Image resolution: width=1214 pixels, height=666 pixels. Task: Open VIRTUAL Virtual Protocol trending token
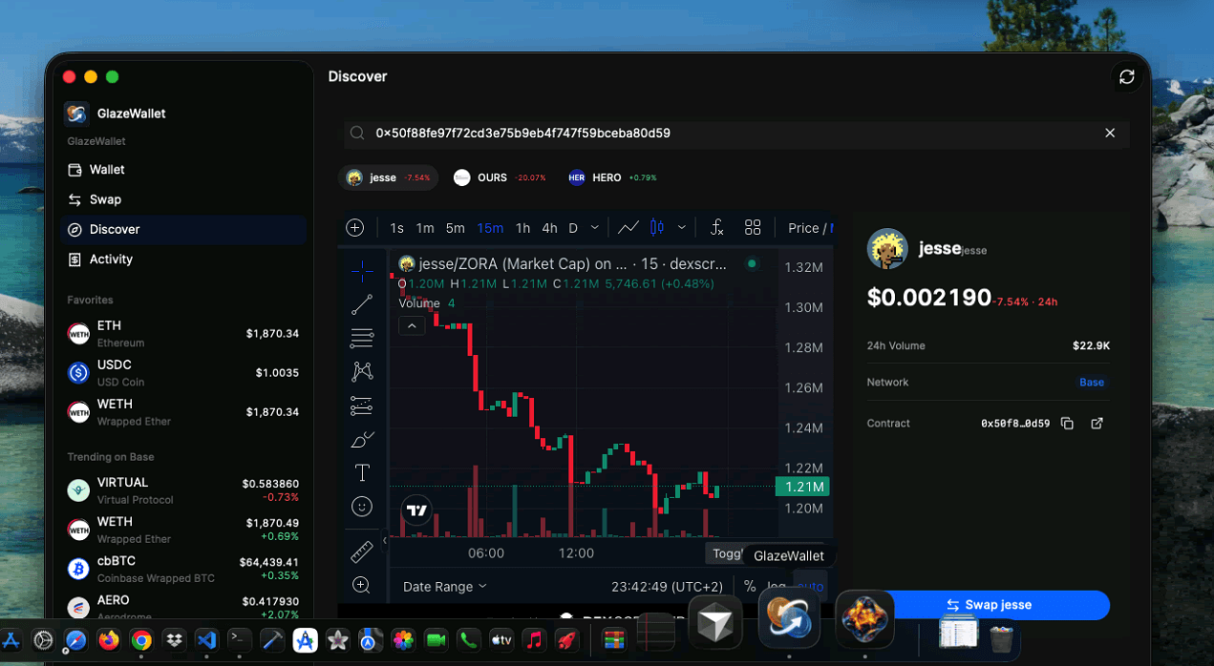(183, 490)
